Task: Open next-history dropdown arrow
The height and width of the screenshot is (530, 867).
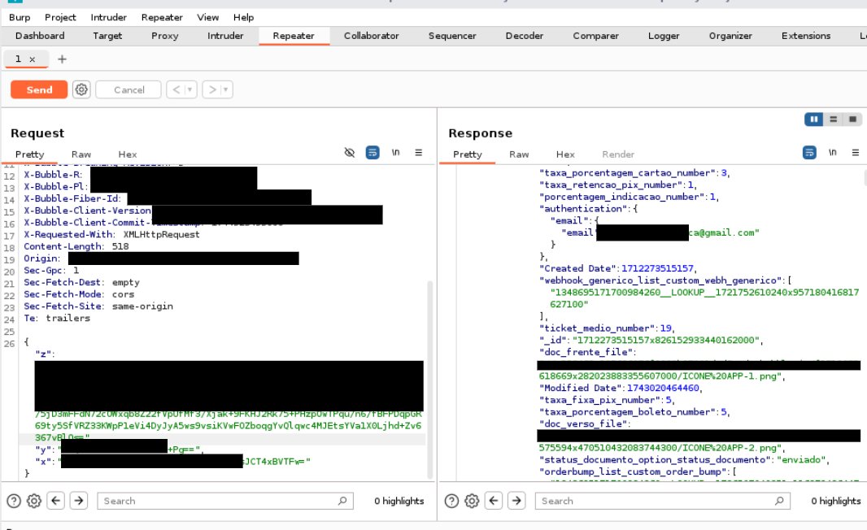Action: tap(226, 89)
